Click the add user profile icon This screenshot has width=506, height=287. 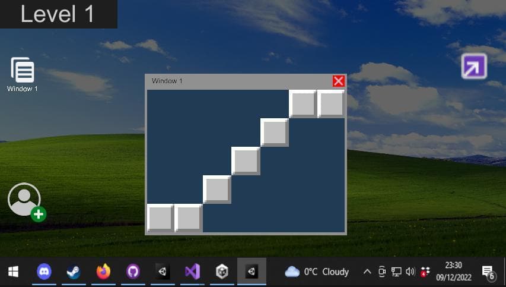tap(27, 202)
